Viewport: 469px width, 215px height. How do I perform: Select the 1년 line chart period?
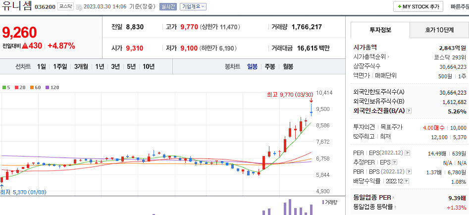tap(100, 67)
